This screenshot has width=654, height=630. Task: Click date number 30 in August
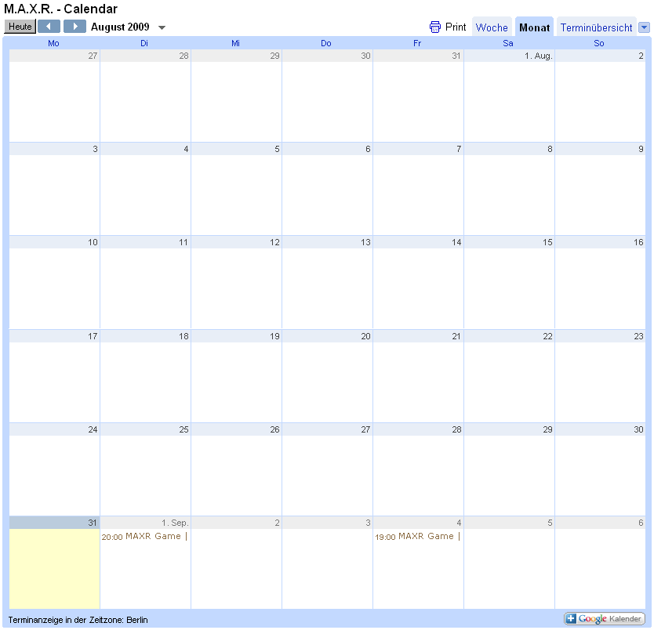tap(638, 429)
